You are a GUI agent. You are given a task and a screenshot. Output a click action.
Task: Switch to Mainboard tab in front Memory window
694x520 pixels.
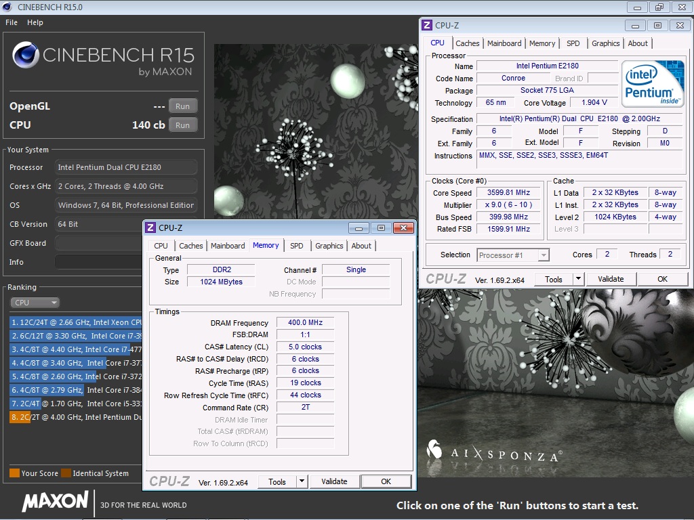(x=228, y=246)
